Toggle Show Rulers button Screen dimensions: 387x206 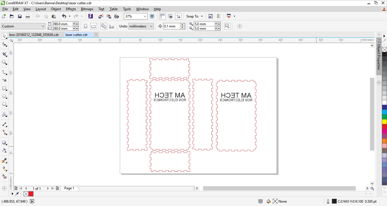click(162, 16)
